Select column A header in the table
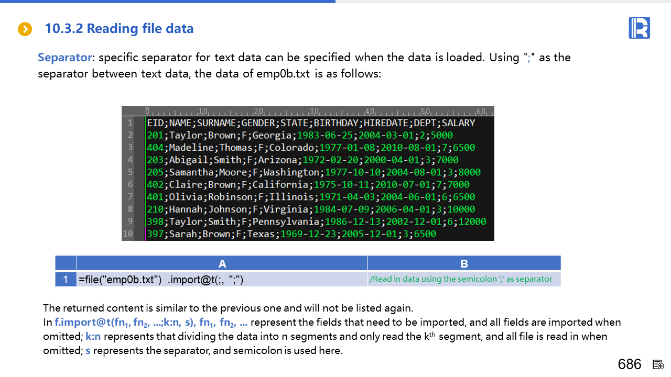The image size is (671, 377). [x=222, y=264]
